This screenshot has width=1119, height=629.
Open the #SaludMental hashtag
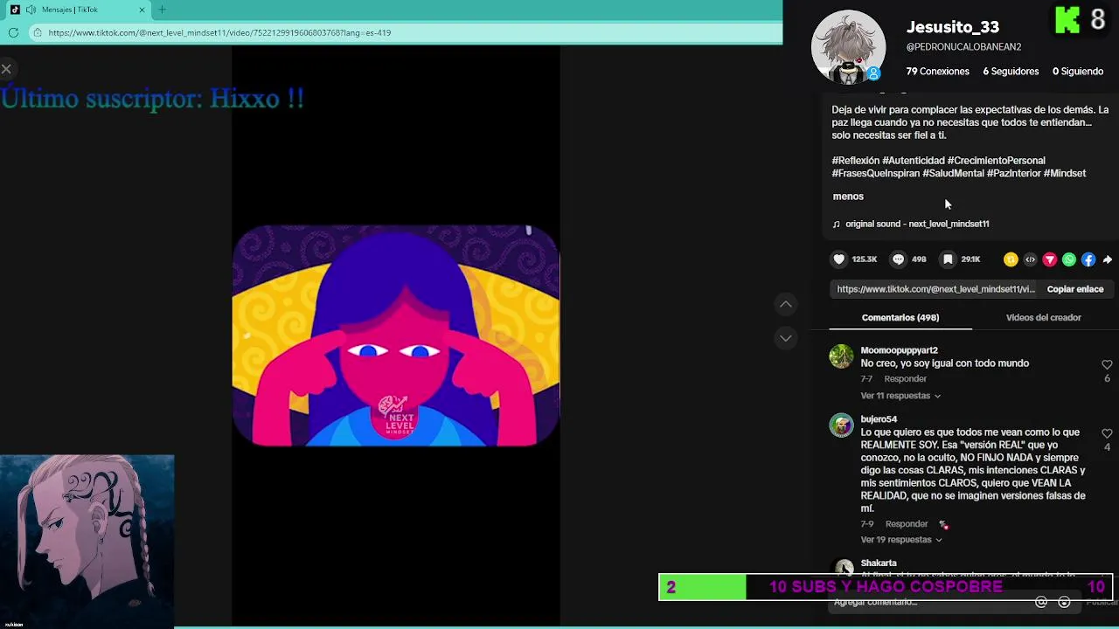click(953, 174)
